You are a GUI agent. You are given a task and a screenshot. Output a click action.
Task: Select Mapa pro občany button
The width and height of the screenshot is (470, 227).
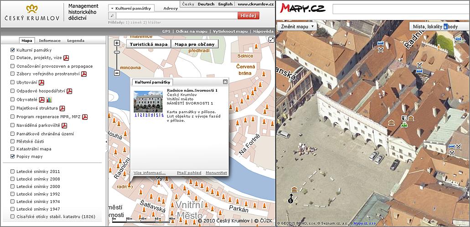click(x=195, y=44)
